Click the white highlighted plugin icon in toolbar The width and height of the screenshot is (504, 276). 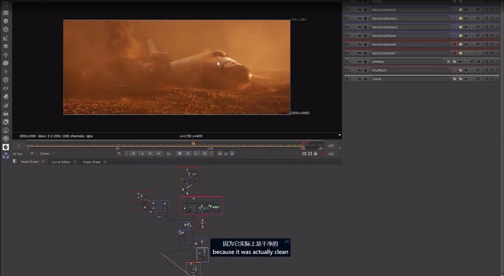(5, 147)
